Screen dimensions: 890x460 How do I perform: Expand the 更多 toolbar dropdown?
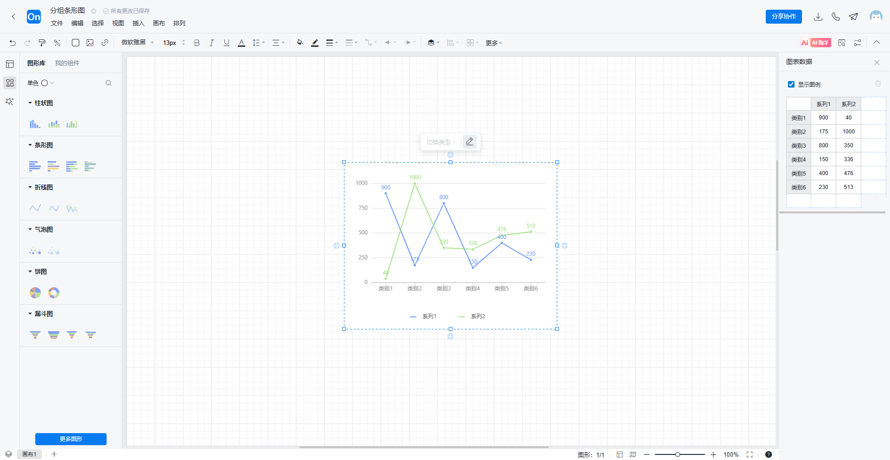[494, 43]
